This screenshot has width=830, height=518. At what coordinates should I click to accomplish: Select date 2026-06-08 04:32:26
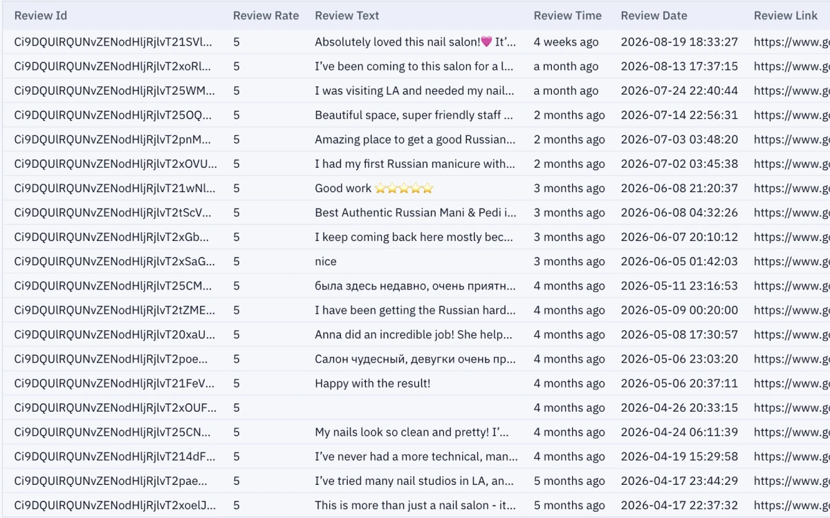click(x=679, y=213)
